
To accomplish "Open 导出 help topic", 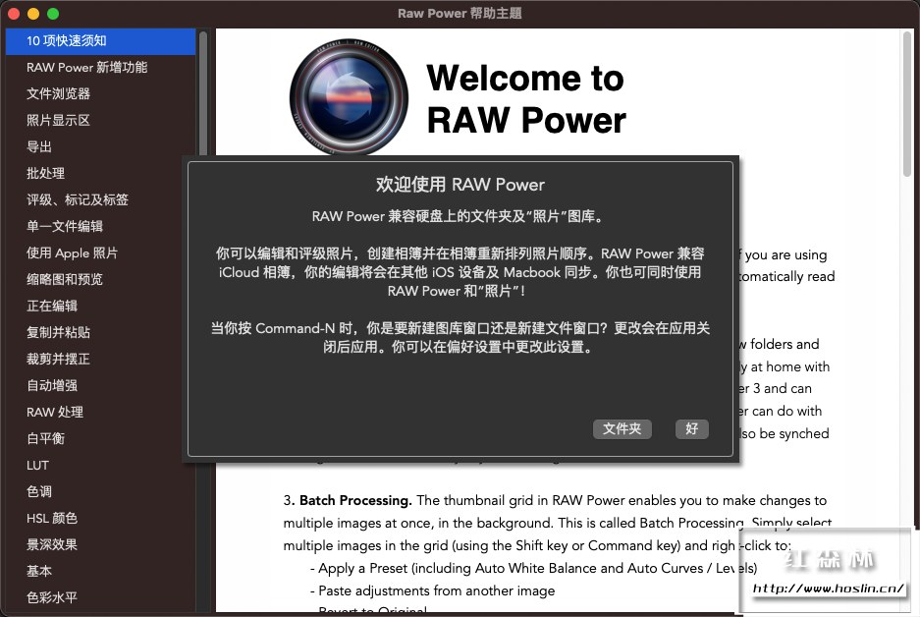I will click(100, 146).
